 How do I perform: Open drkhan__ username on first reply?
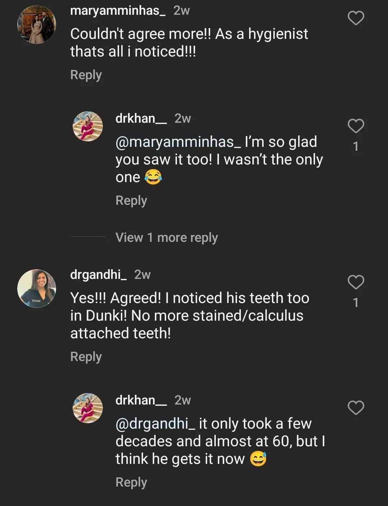141,118
